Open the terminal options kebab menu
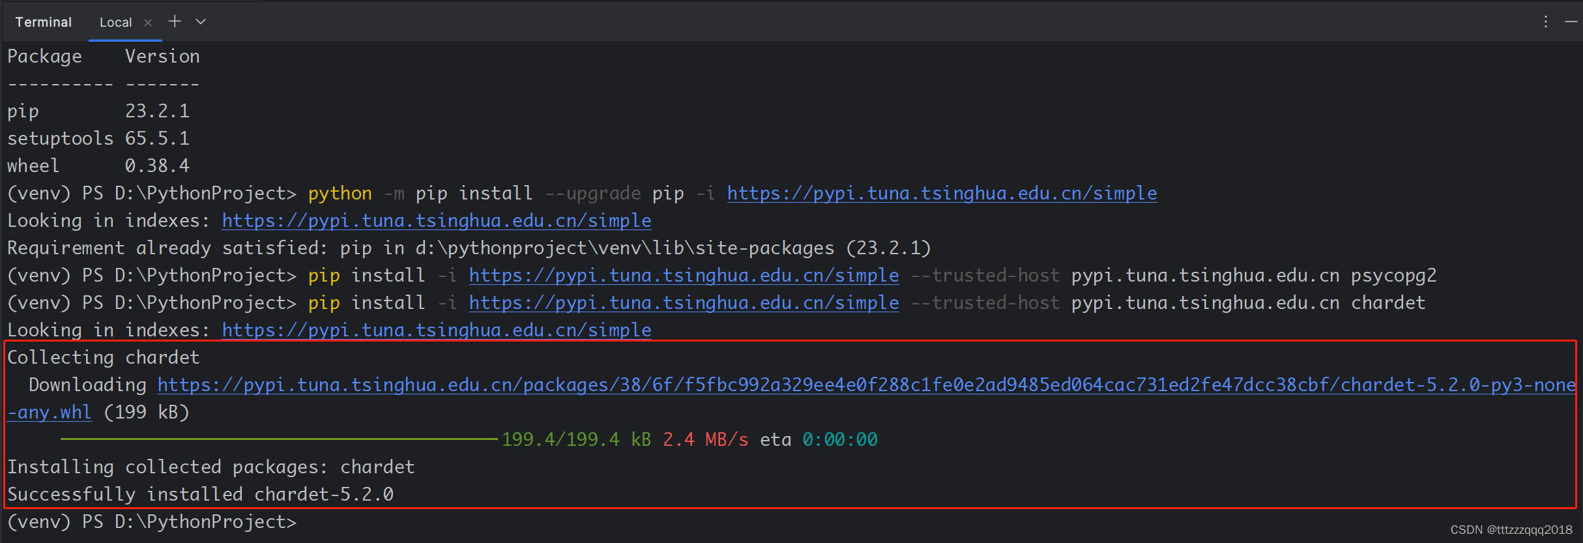Screen dimensions: 1583x543 pos(1545,22)
